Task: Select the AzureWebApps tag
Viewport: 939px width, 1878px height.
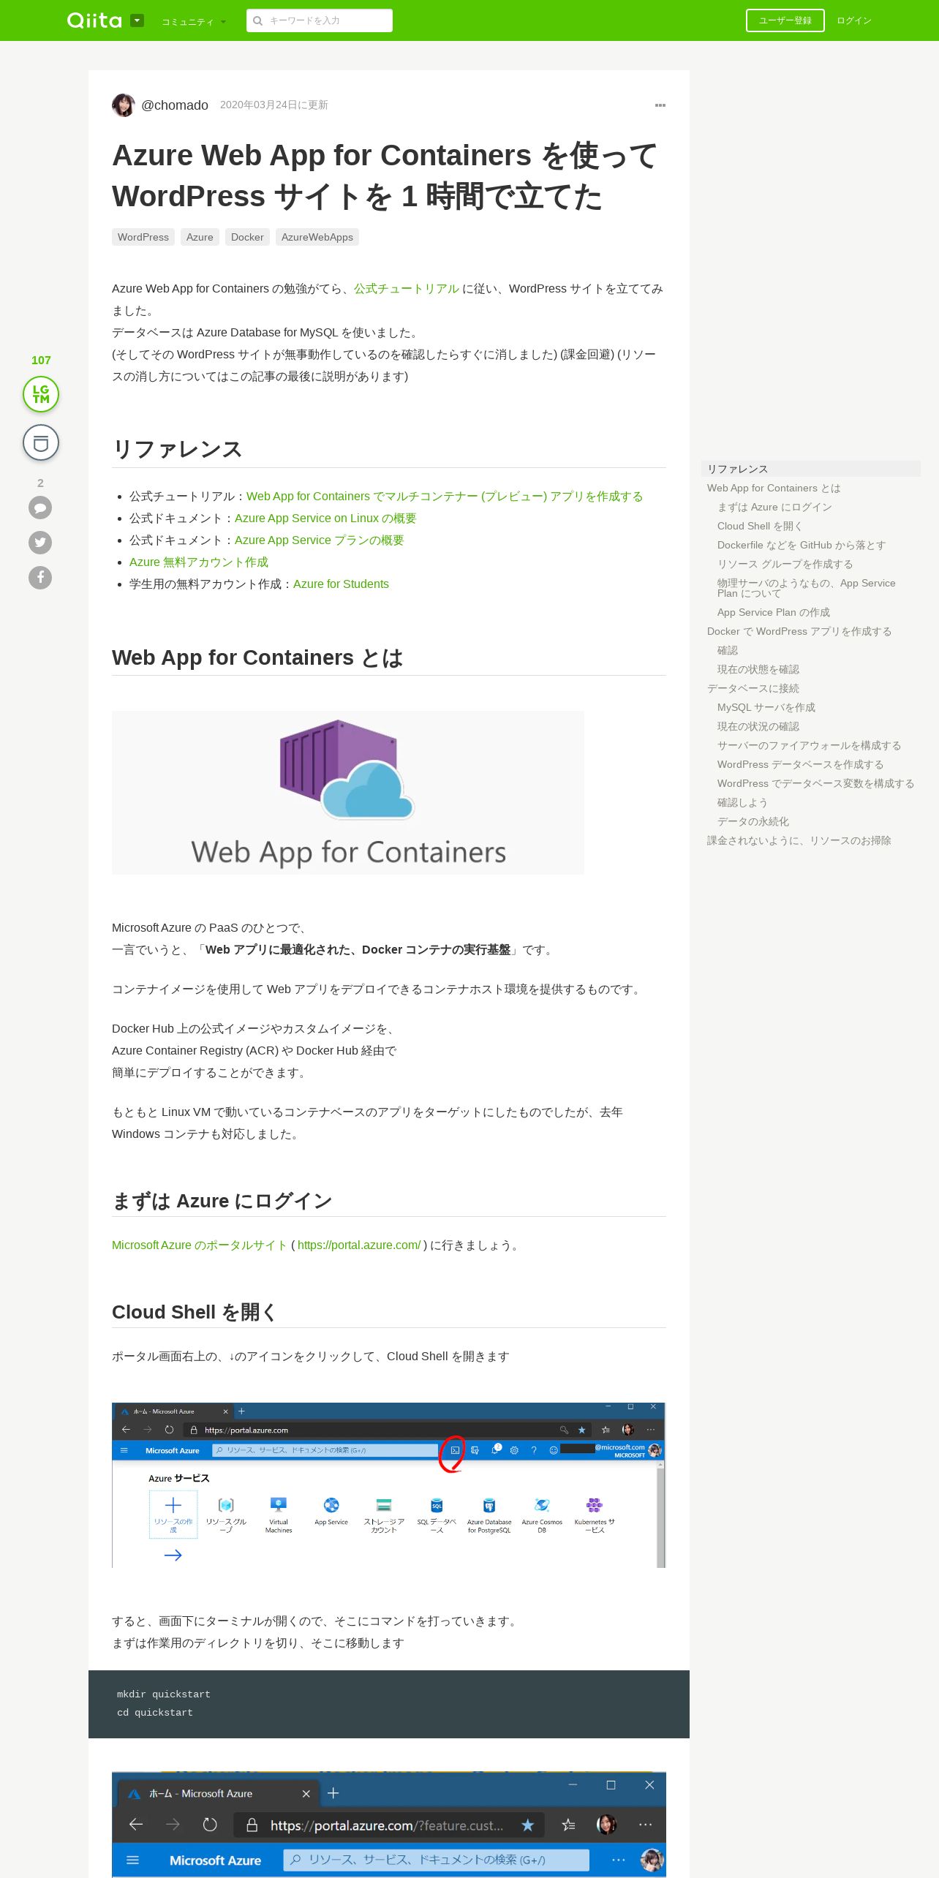Action: 317,237
